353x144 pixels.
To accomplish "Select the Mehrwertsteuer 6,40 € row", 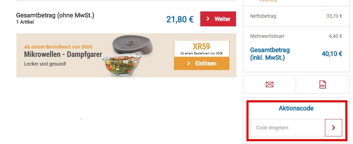I will [x=296, y=36].
